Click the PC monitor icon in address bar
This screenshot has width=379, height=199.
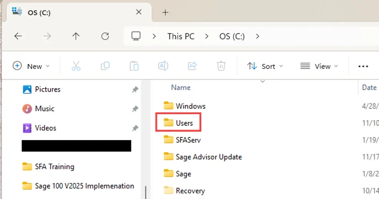[136, 36]
